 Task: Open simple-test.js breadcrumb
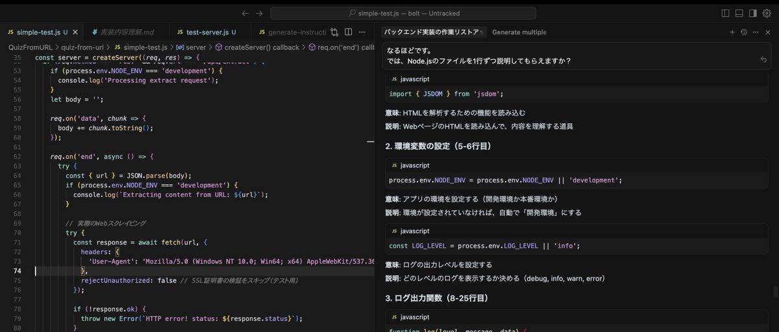pyautogui.click(x=140, y=47)
